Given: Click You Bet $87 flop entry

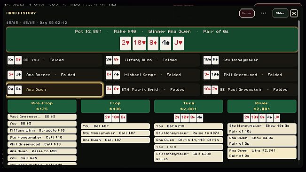Looking at the screenshot, I should [x=115, y=126].
